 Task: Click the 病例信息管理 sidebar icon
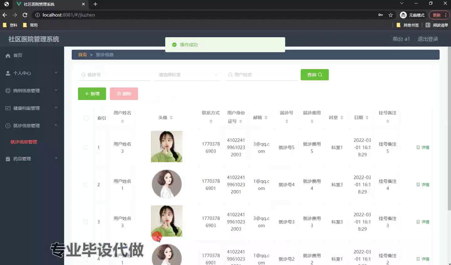point(8,90)
